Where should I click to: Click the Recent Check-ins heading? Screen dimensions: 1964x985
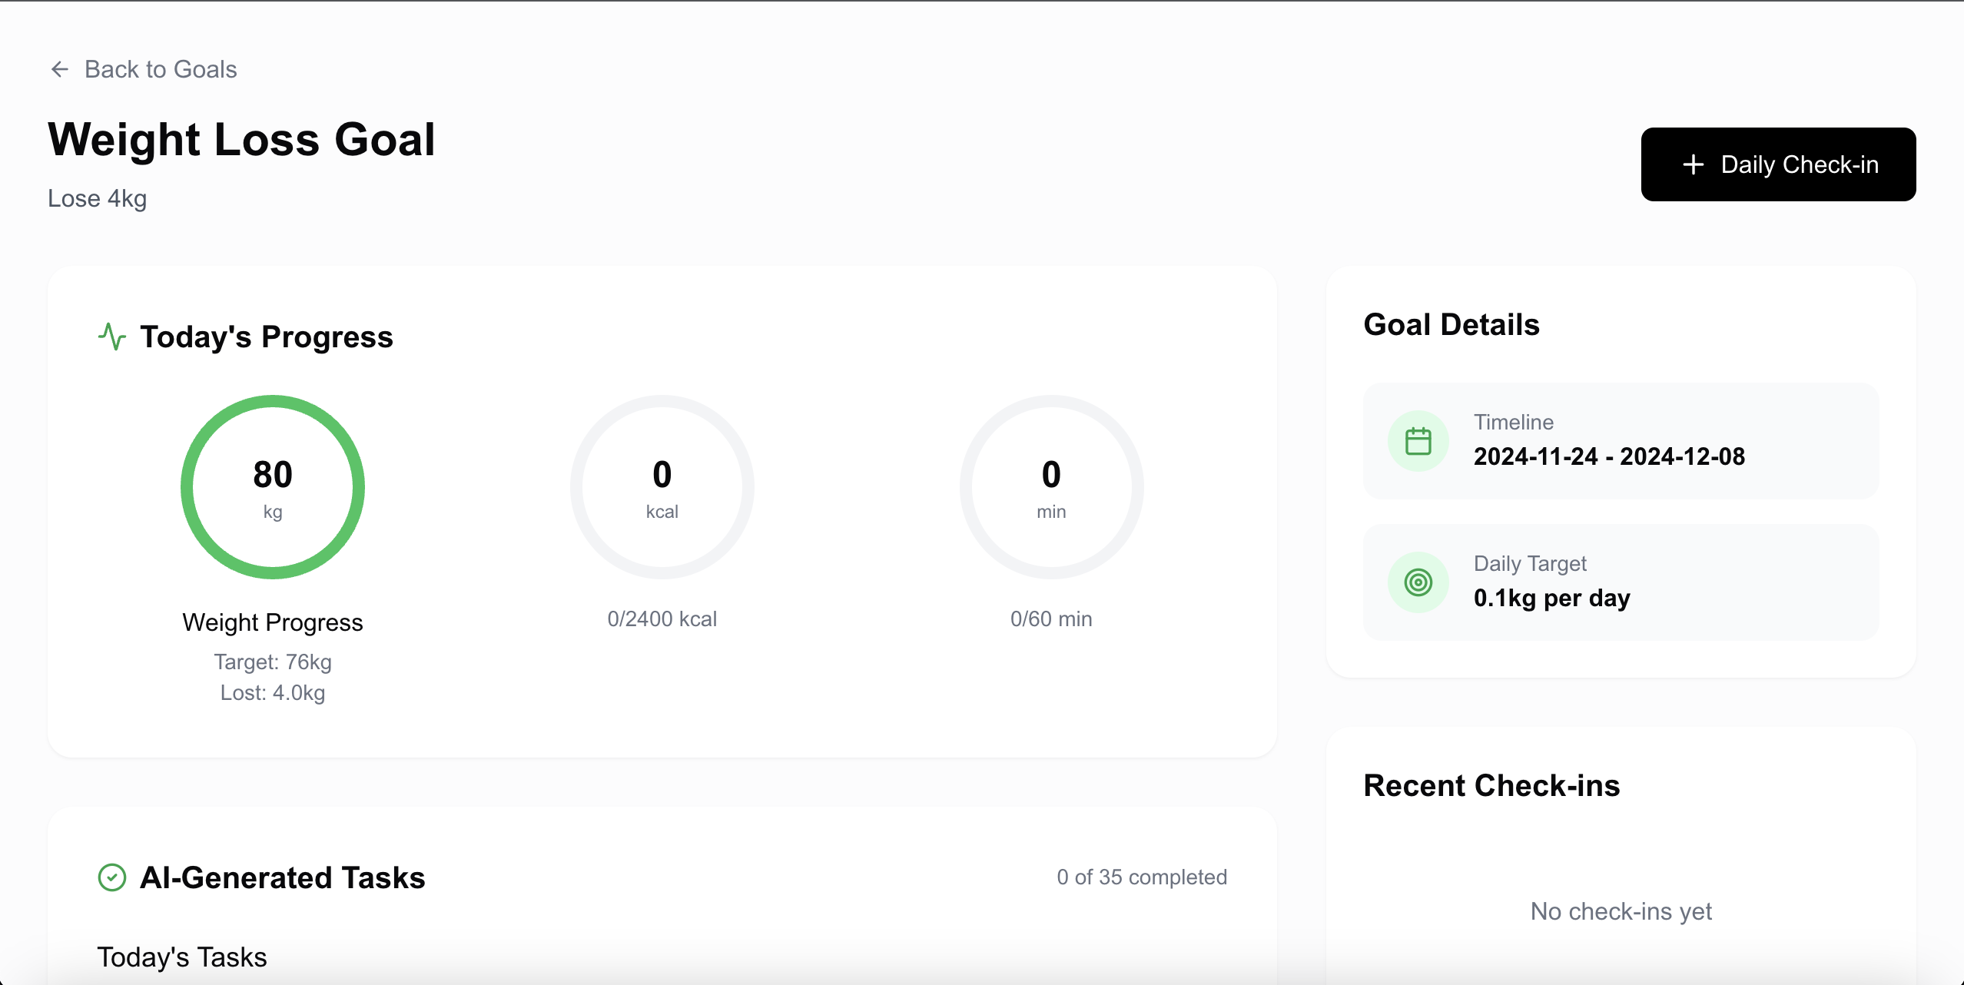pos(1491,785)
